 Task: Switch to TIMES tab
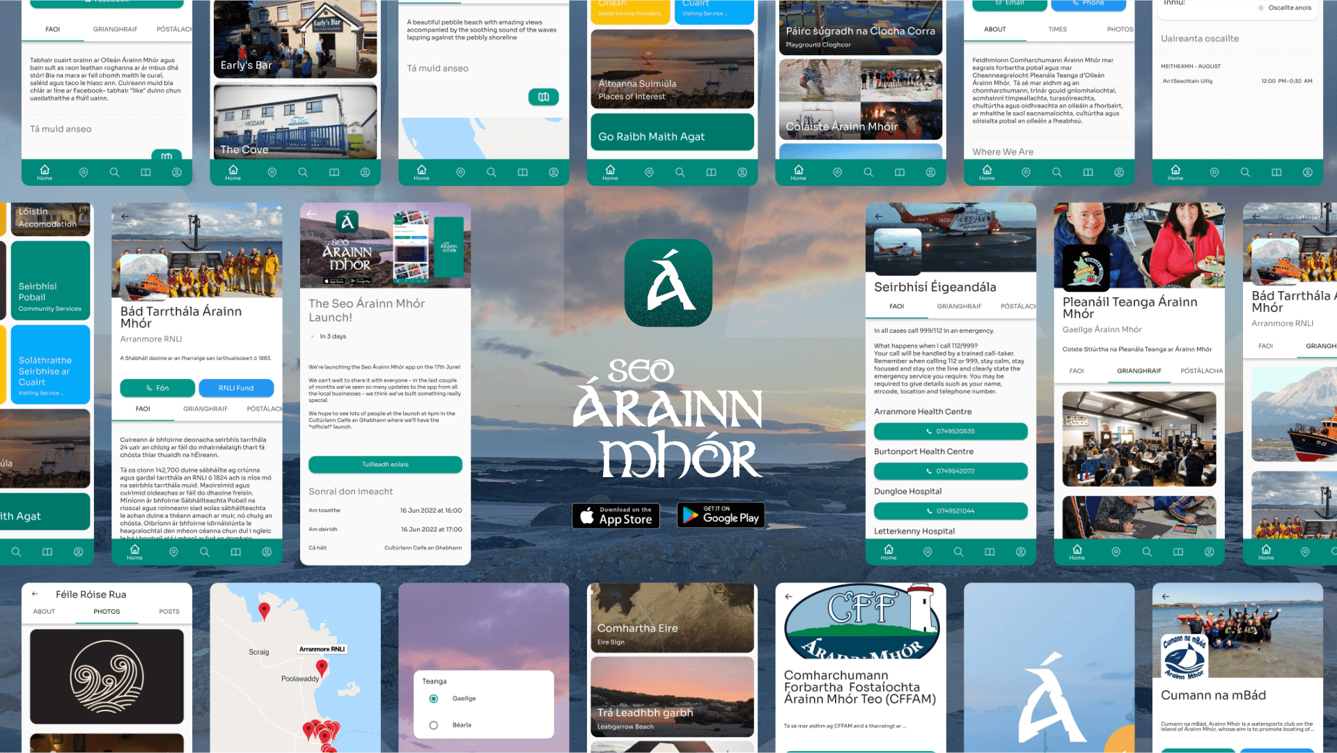[1057, 29]
